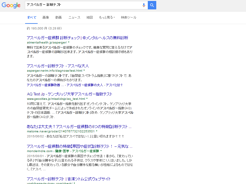Open result アスペルガー症候群 診断チェック @メンタルヘルス
The width and height of the screenshot is (246, 184).
[78, 38]
